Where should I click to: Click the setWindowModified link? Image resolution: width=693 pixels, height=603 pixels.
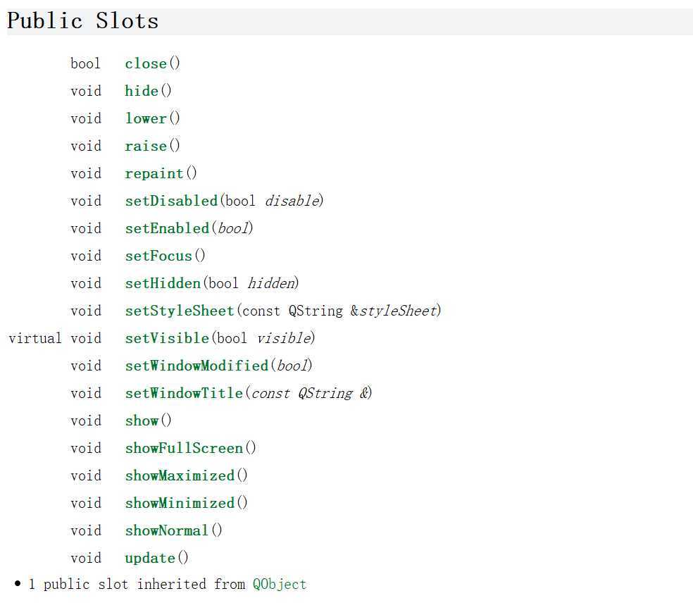(196, 366)
